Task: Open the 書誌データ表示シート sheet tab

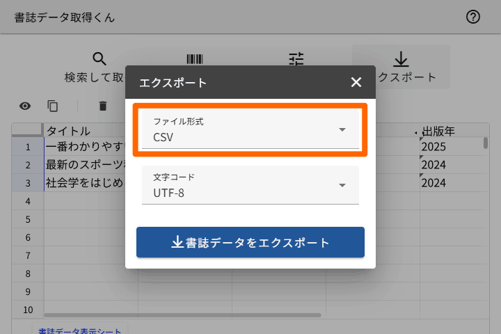Action: tap(79, 331)
